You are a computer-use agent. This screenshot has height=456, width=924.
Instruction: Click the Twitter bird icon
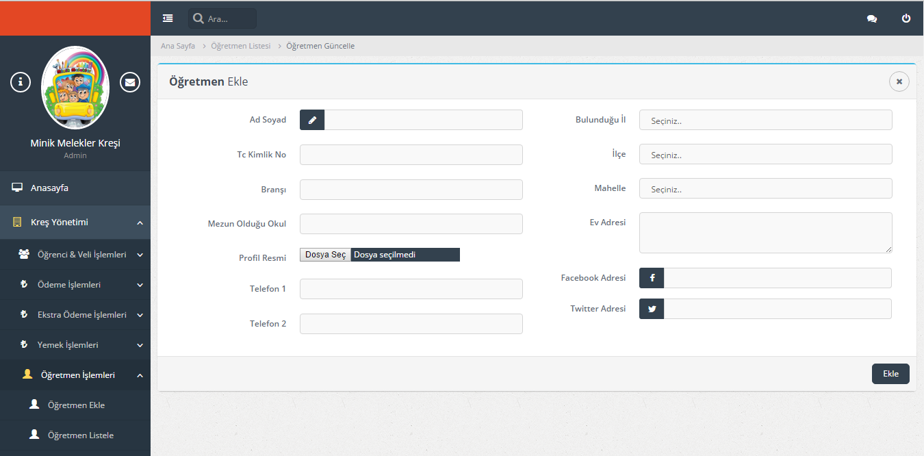(x=652, y=309)
